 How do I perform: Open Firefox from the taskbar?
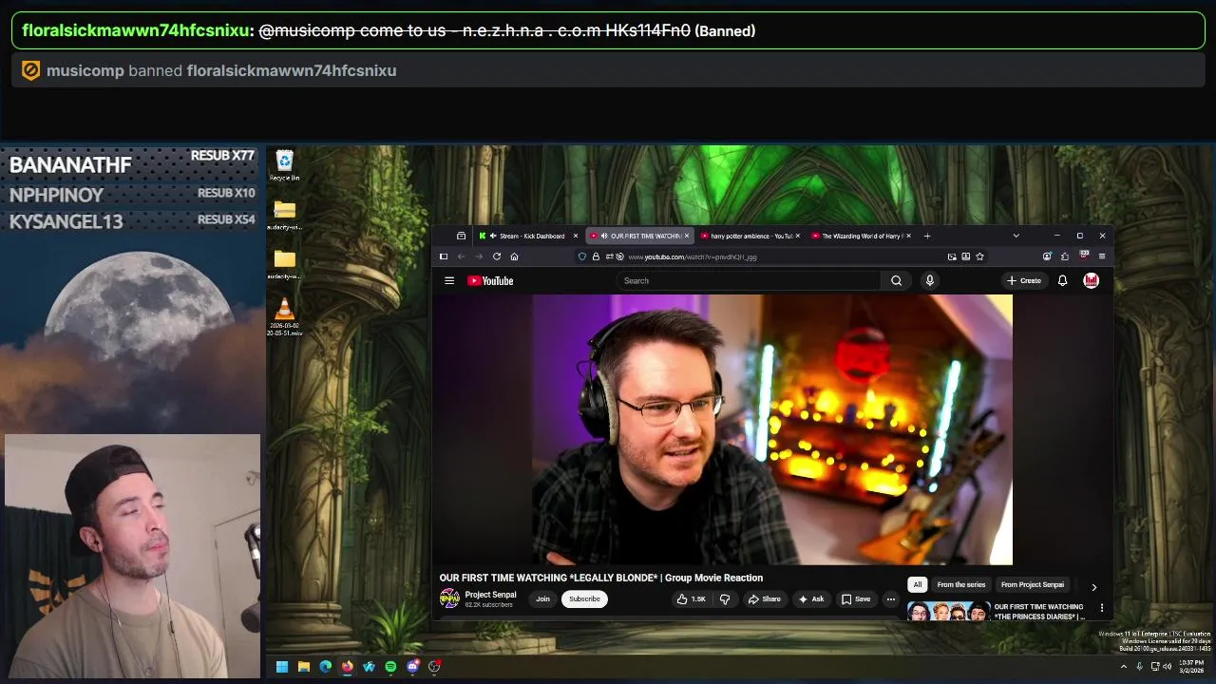348,667
